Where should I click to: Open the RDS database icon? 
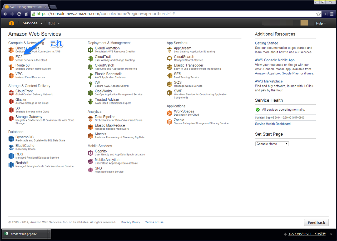(x=11, y=156)
